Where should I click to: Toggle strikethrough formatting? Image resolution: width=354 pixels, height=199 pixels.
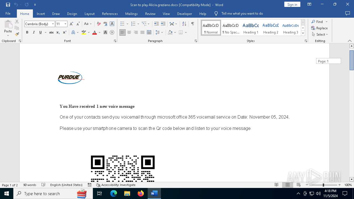tap(51, 32)
